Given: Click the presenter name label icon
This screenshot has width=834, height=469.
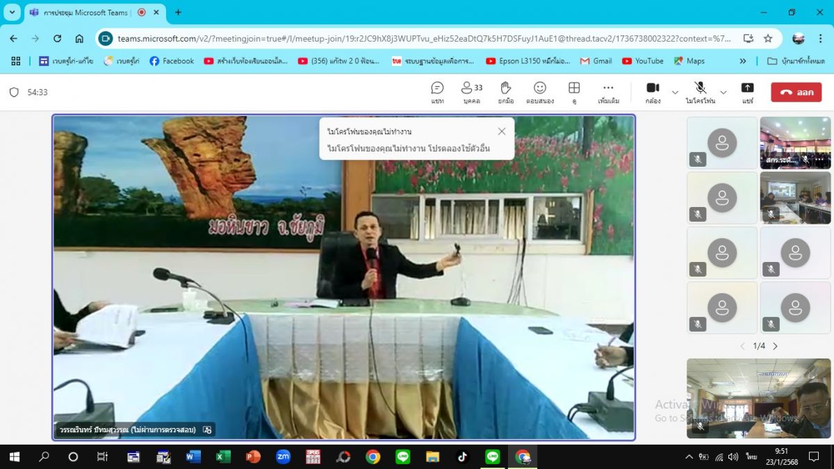Looking at the screenshot, I should [x=206, y=430].
